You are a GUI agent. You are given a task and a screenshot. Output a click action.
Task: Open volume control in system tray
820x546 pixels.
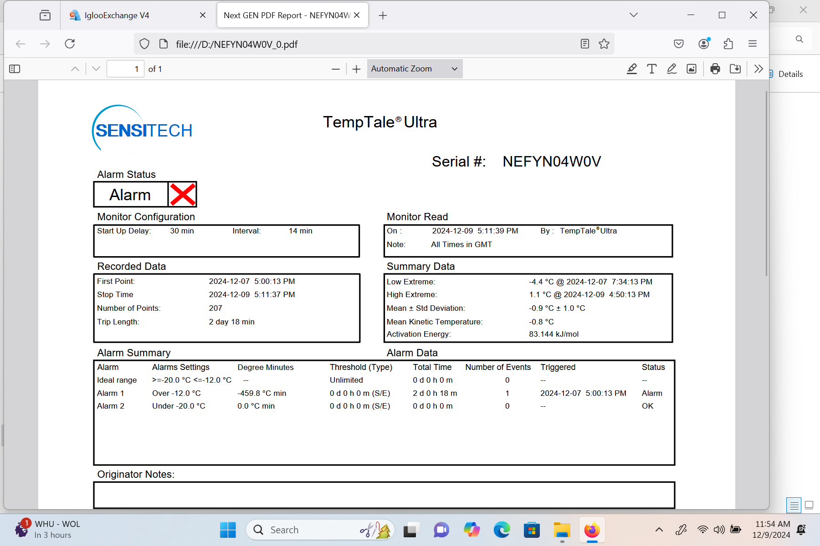pyautogui.click(x=719, y=530)
